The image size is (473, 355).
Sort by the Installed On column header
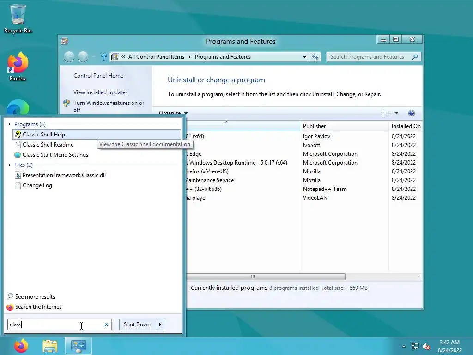click(x=406, y=126)
